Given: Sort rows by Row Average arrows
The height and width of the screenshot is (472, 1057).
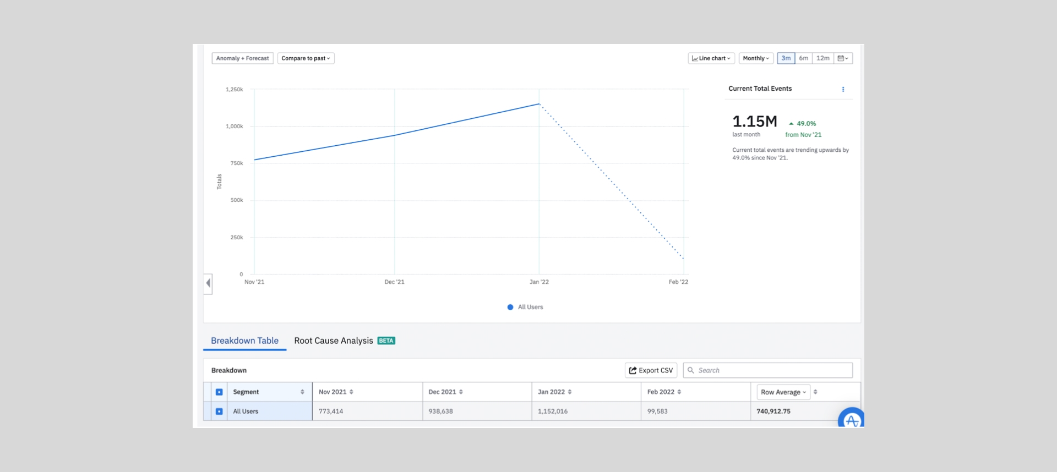Looking at the screenshot, I should click(x=815, y=392).
